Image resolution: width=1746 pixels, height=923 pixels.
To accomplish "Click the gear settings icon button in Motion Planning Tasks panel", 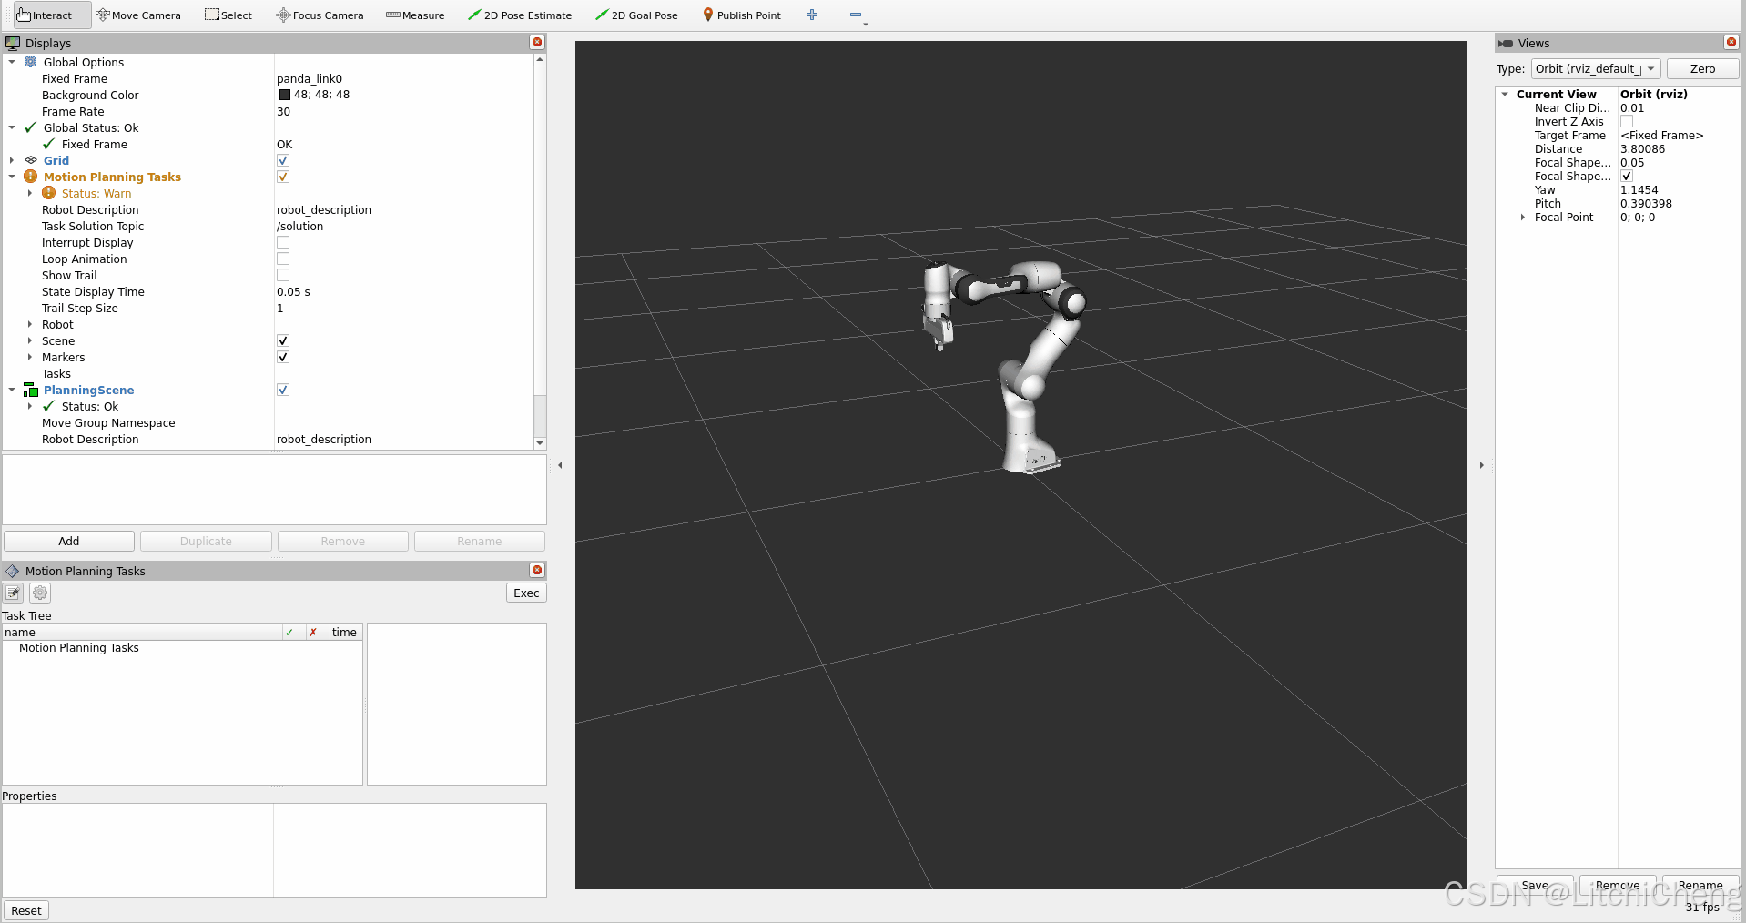I will coord(40,593).
